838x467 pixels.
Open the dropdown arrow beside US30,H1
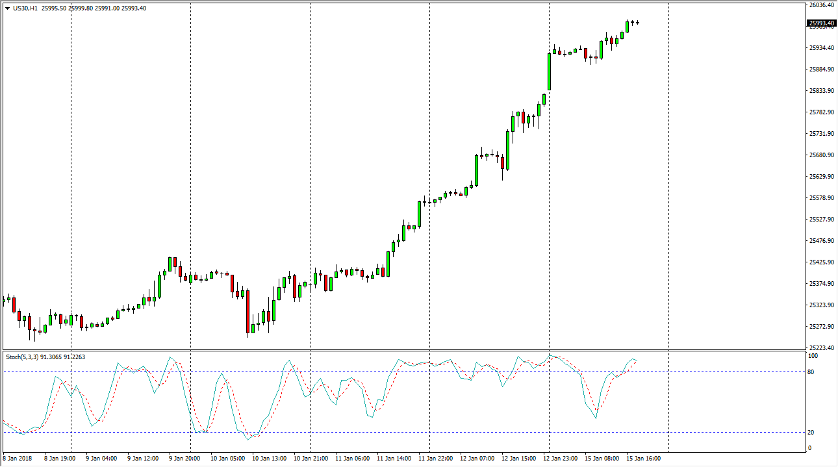pyautogui.click(x=7, y=8)
